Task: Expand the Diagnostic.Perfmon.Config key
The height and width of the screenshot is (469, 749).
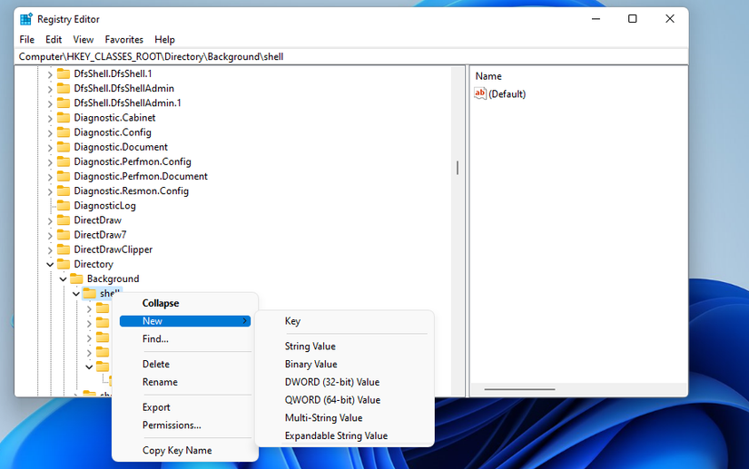Action: click(50, 162)
